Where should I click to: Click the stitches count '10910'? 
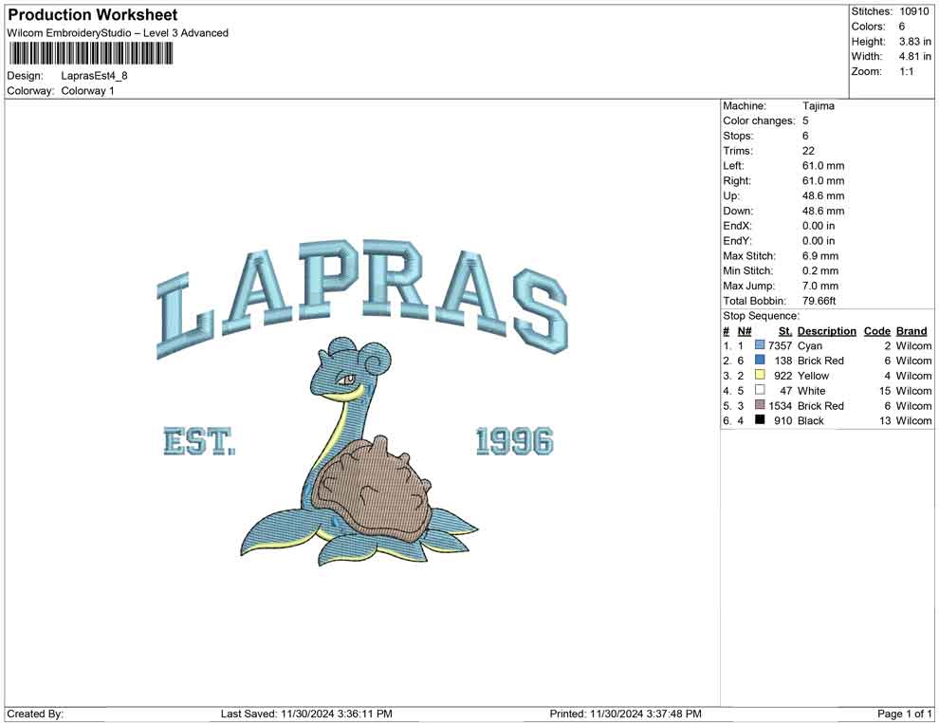913,11
